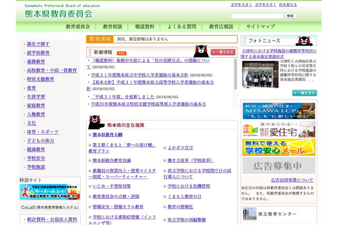Open 熊本県教育大綱 link
The height and width of the screenshot is (225, 338).
coord(107,135)
